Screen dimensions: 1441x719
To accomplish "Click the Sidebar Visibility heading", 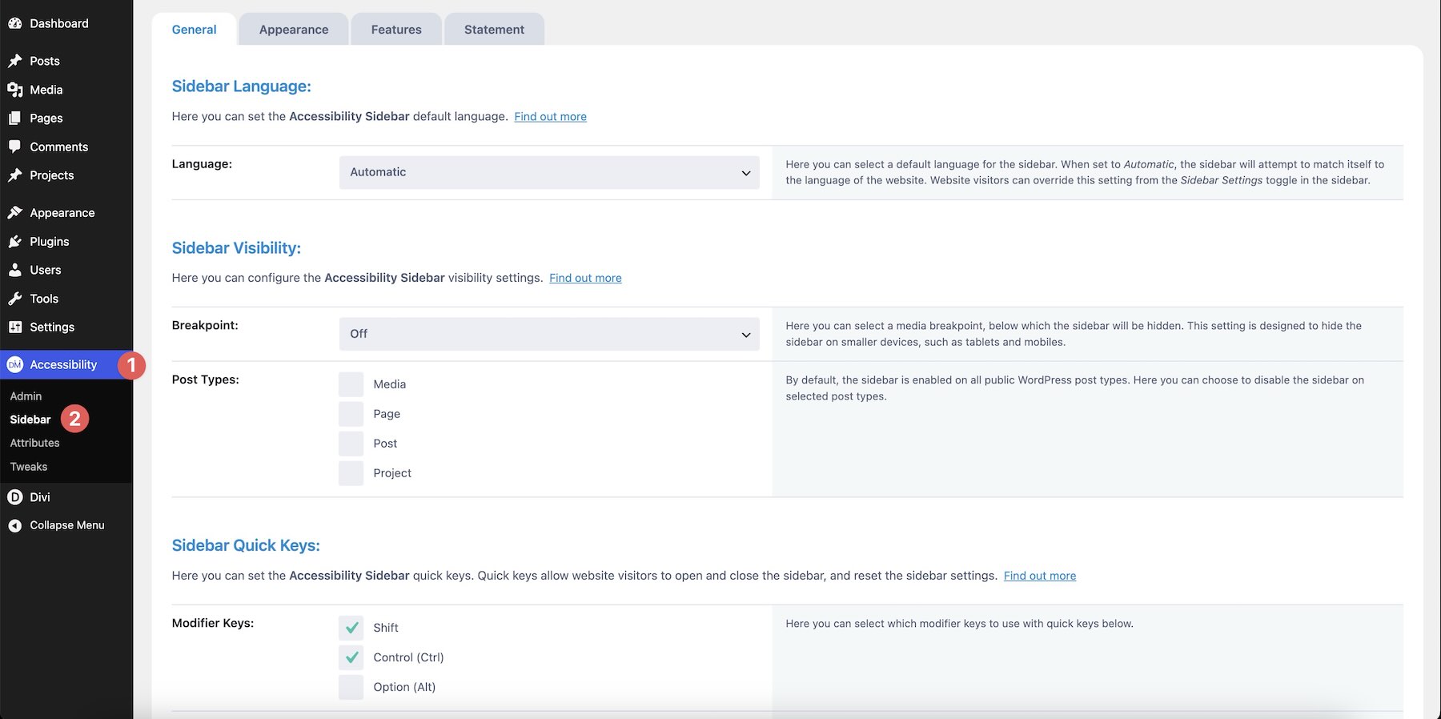I will (236, 248).
